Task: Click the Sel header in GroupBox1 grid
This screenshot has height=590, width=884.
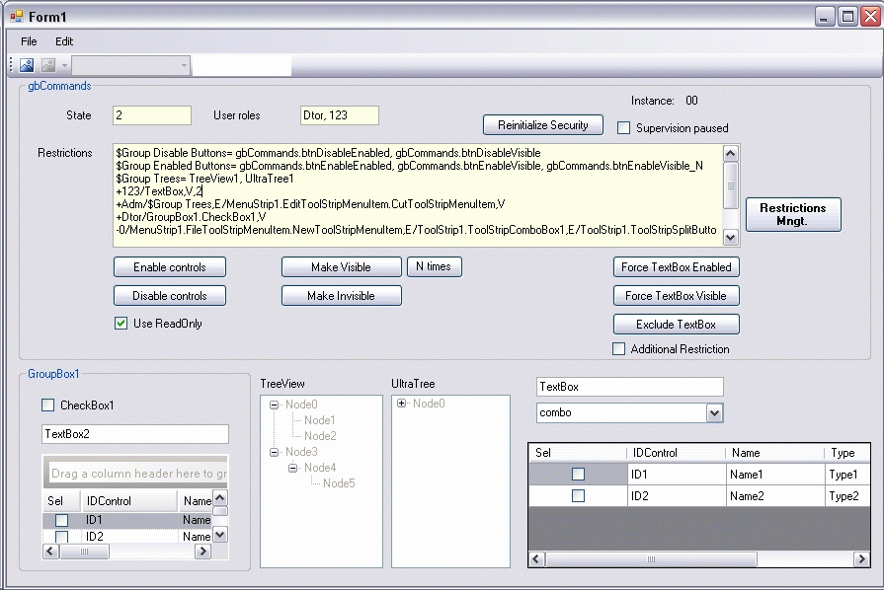Action: coord(62,501)
